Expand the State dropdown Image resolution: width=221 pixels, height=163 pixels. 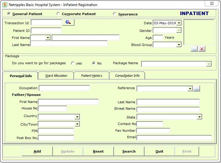(199, 117)
